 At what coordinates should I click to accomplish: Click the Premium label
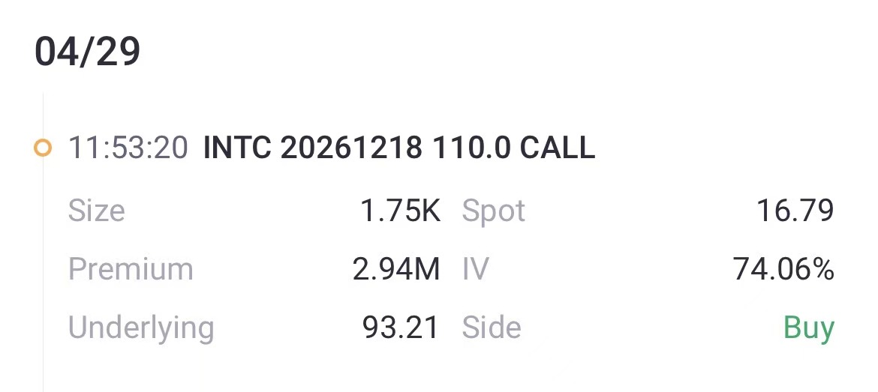(x=131, y=269)
